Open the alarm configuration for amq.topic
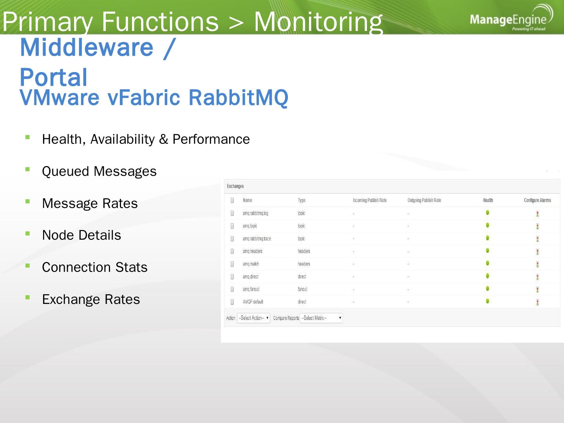The width and height of the screenshot is (564, 423). point(537,226)
